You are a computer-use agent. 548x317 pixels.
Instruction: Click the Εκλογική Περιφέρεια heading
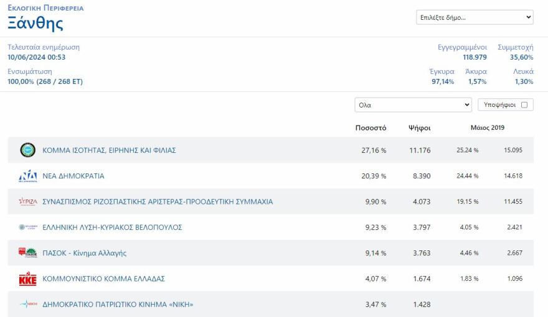pyautogui.click(x=45, y=8)
